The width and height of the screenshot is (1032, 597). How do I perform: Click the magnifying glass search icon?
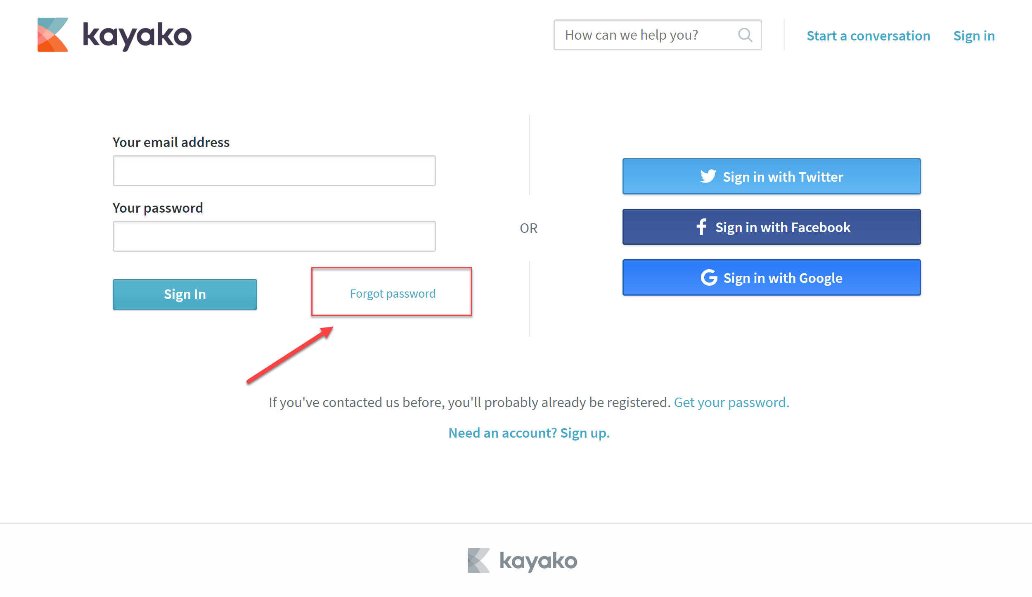click(x=745, y=35)
